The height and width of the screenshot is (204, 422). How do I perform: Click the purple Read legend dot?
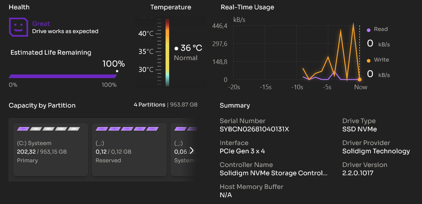click(x=368, y=30)
